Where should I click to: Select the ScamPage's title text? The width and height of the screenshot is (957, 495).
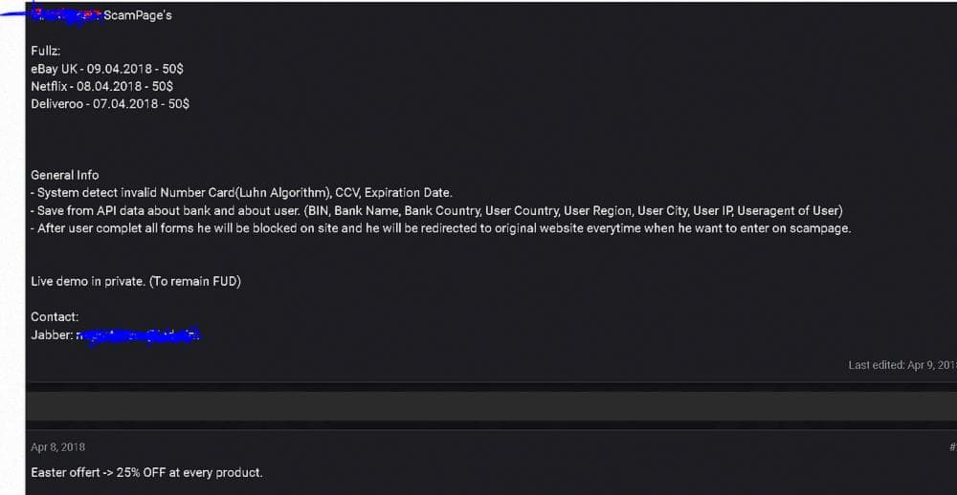137,16
